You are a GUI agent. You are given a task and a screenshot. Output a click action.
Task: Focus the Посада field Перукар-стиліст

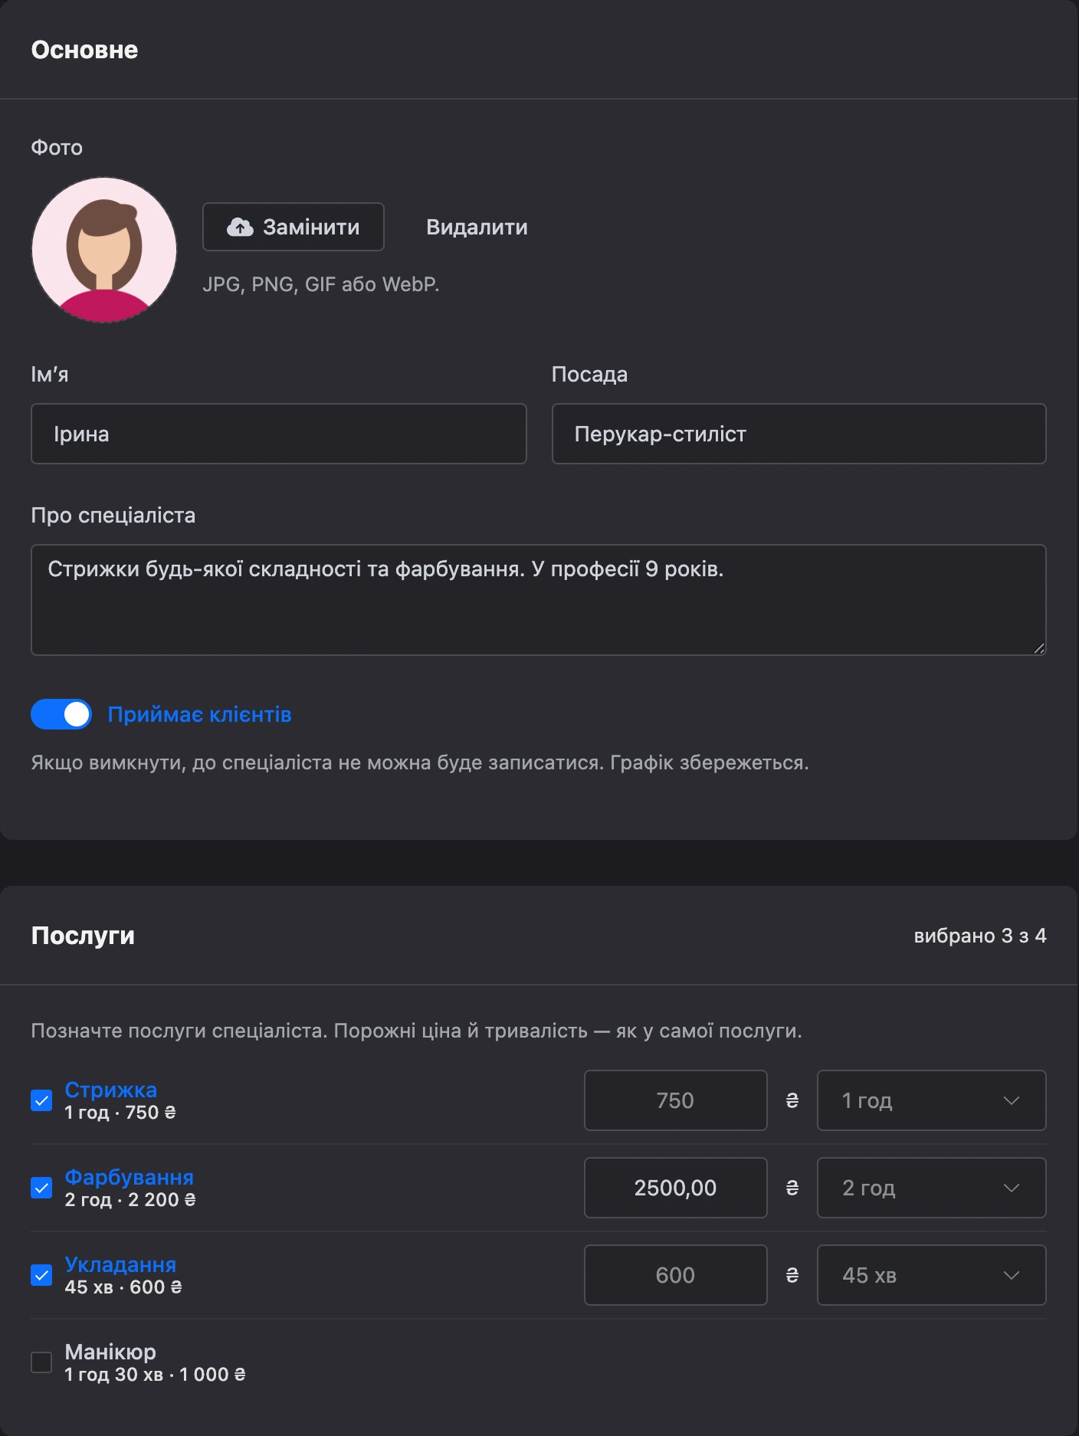click(x=799, y=434)
